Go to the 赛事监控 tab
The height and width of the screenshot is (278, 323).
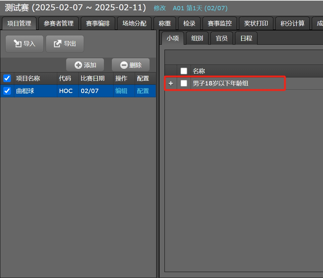click(x=219, y=23)
